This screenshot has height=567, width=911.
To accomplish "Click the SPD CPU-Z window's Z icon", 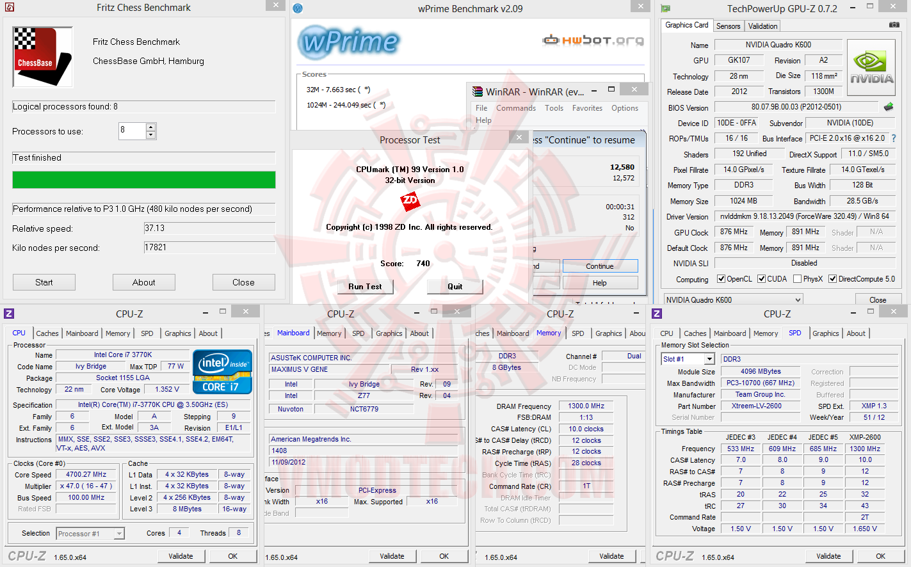I will [x=657, y=314].
